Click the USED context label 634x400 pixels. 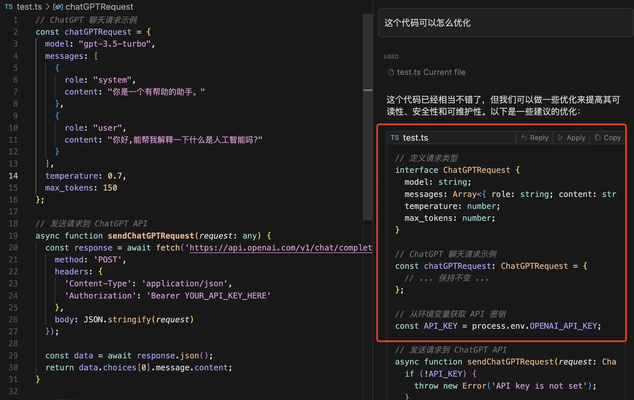tap(391, 57)
